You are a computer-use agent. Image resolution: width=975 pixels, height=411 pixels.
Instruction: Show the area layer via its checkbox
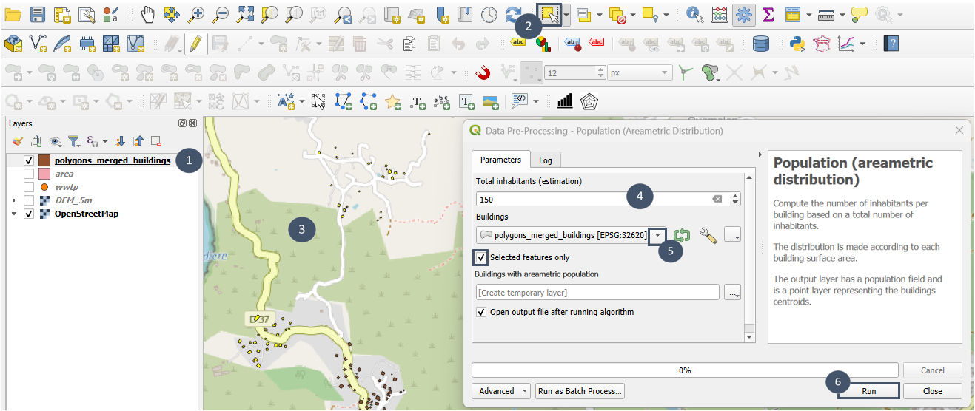pyautogui.click(x=29, y=174)
